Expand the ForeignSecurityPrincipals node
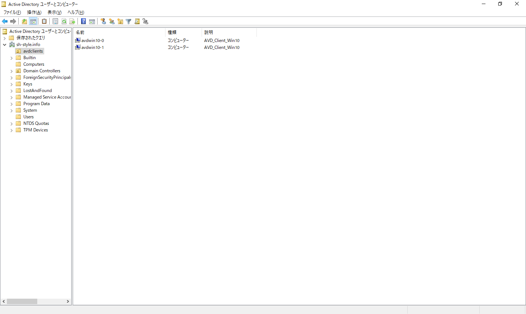The width and height of the screenshot is (526, 314). [x=11, y=77]
